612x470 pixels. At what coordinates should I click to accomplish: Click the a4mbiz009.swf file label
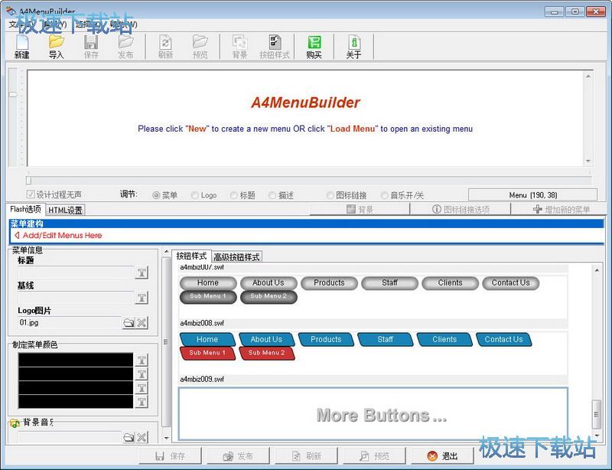(x=202, y=379)
